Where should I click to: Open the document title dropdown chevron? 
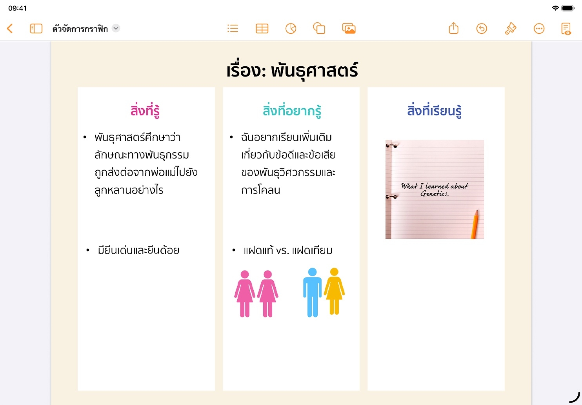point(116,28)
